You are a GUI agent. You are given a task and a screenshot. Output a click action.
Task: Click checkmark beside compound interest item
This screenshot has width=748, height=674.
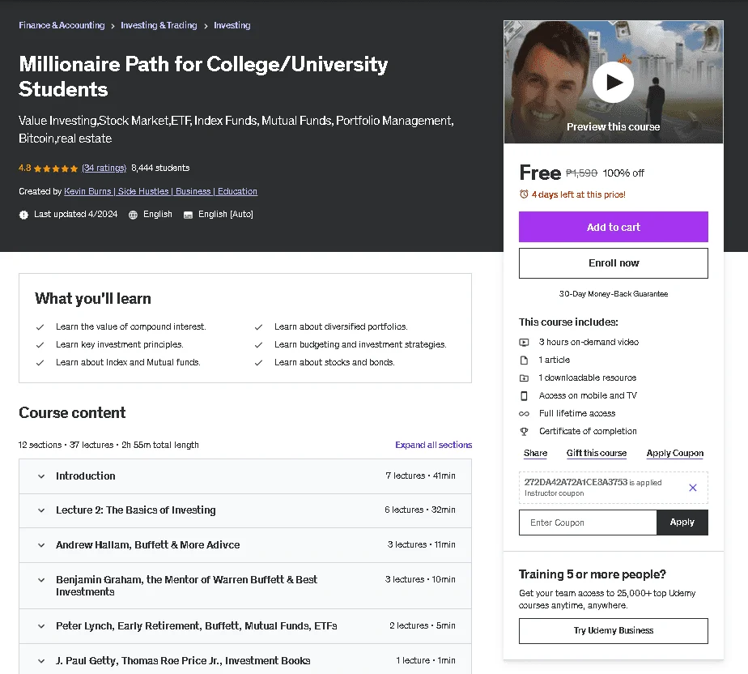[40, 327]
